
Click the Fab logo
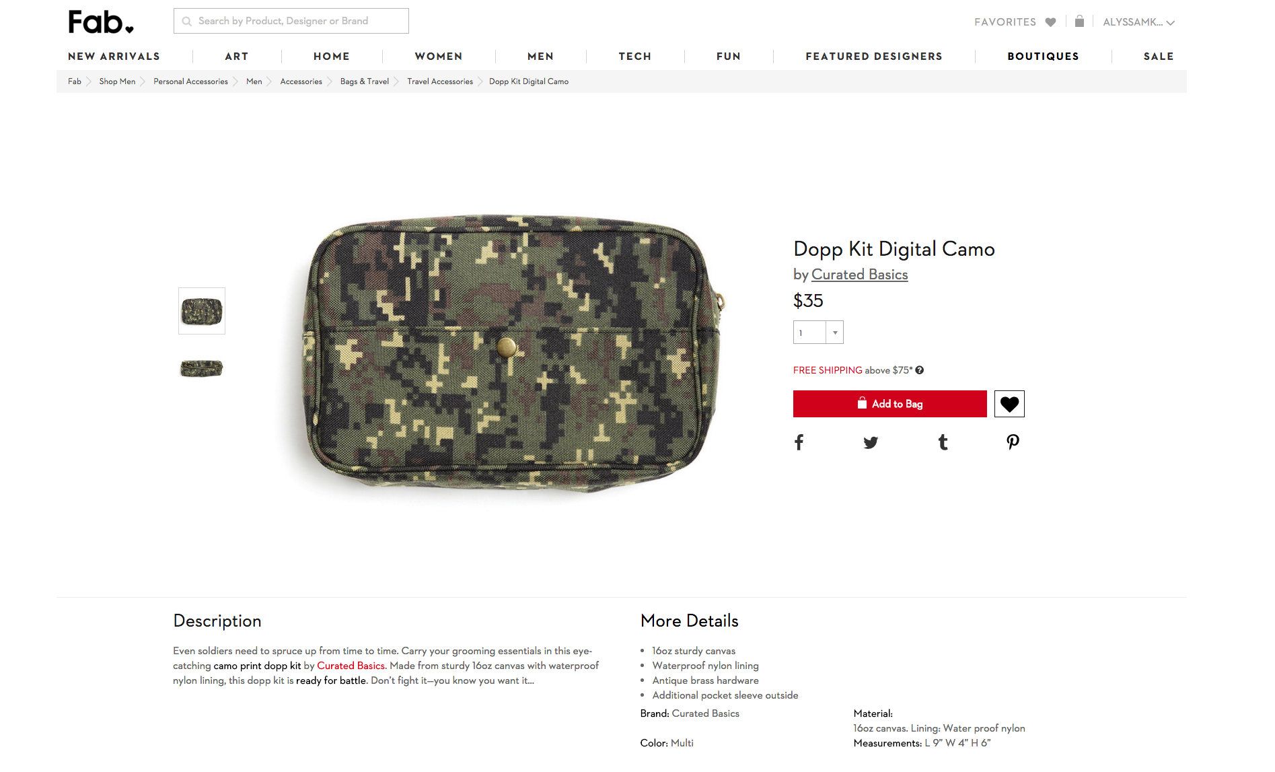click(101, 22)
